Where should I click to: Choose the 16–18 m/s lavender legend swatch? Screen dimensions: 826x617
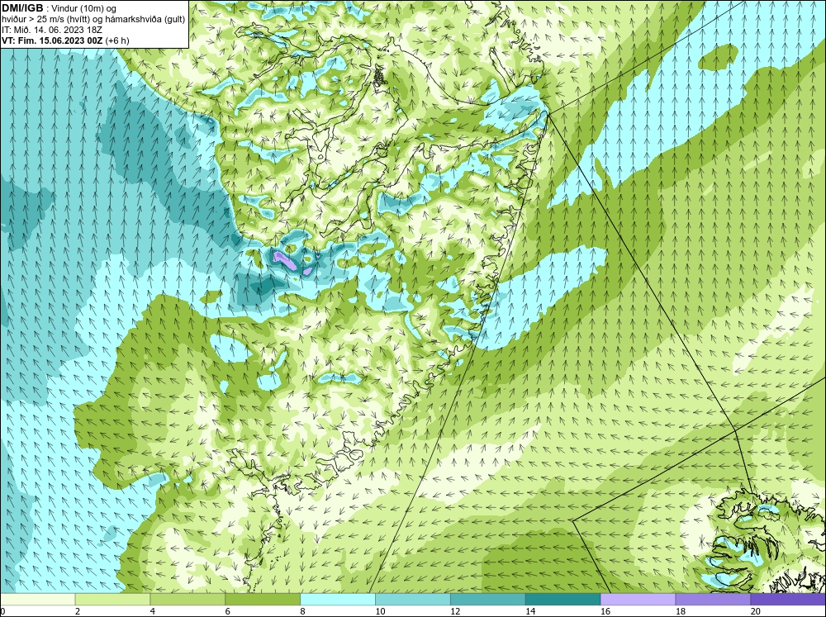[x=638, y=599]
